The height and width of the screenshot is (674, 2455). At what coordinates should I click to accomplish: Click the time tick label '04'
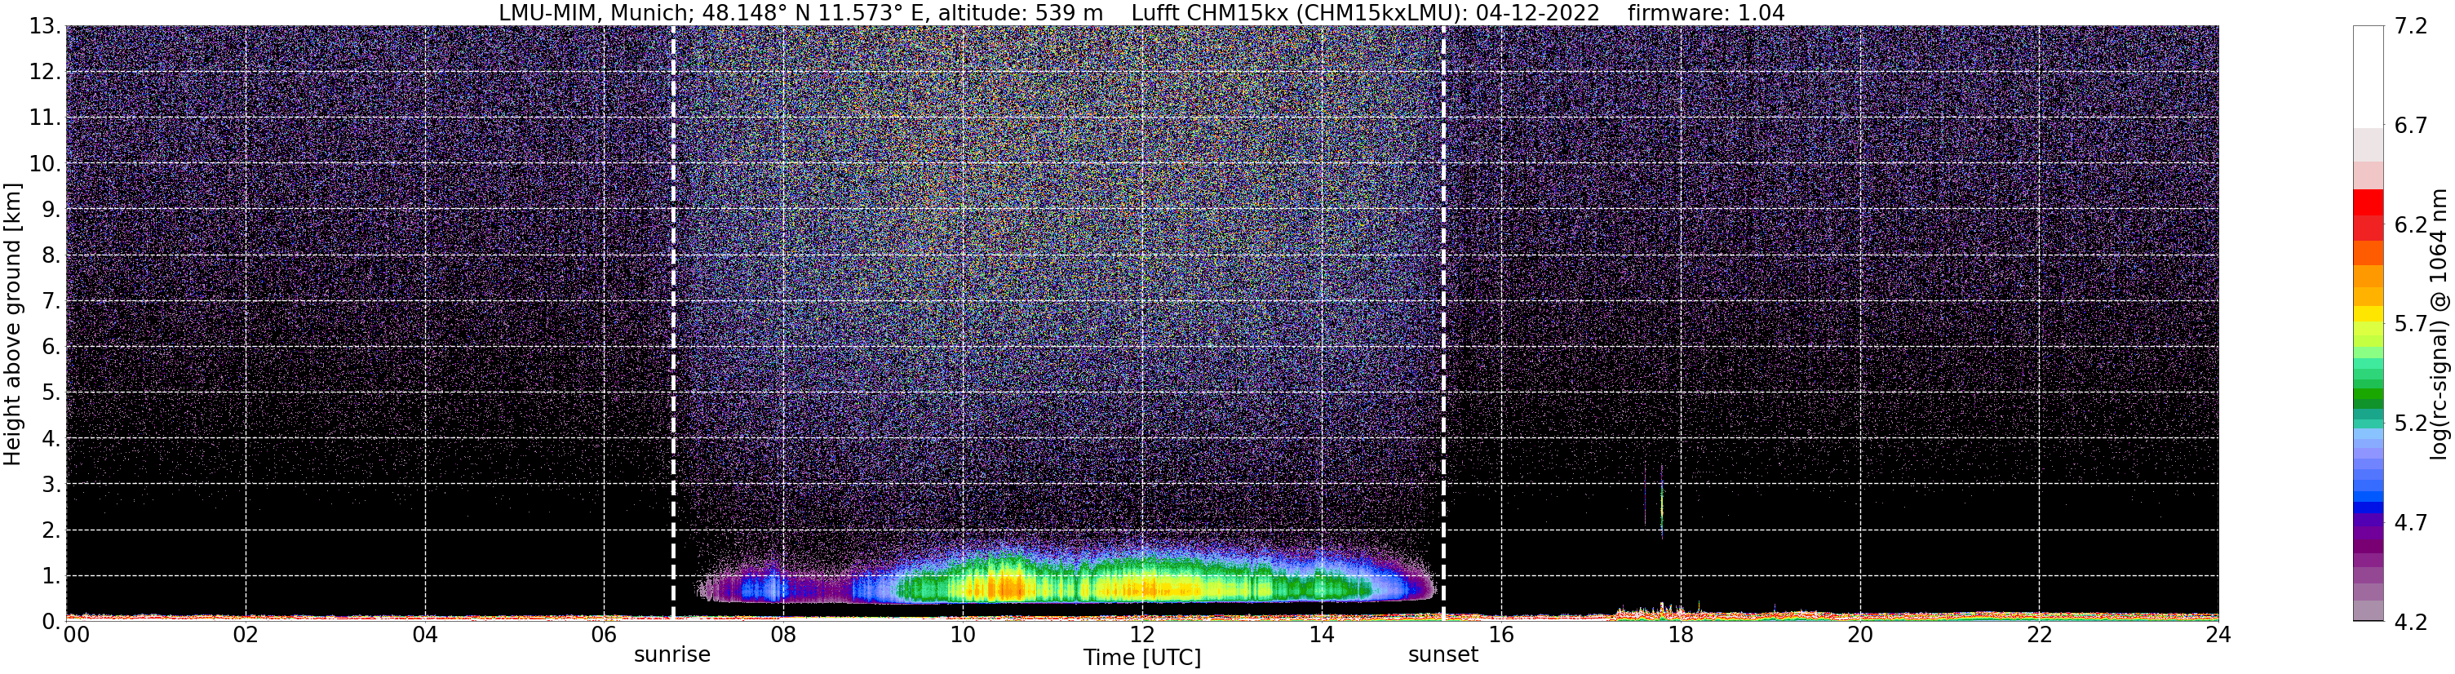[x=425, y=635]
